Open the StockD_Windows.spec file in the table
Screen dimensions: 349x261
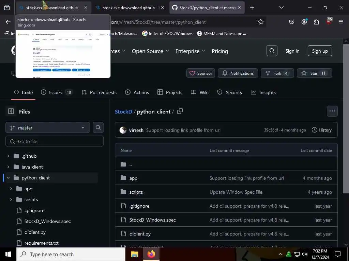152,220
